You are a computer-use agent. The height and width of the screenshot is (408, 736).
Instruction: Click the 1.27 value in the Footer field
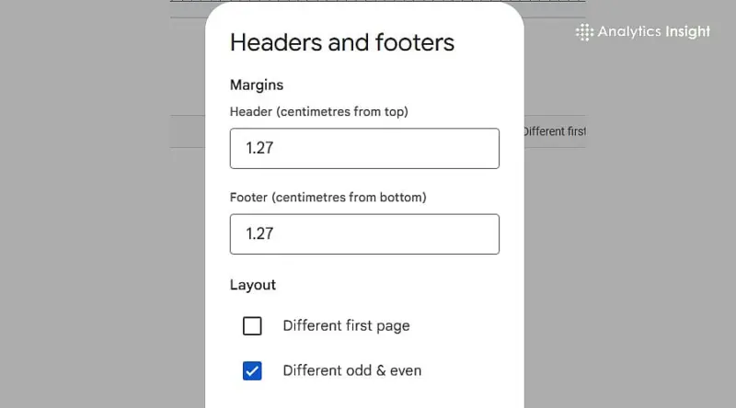pos(259,234)
